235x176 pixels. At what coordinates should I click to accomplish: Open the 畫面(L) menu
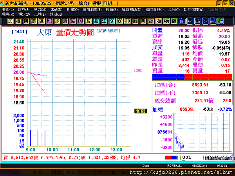(8, 9)
